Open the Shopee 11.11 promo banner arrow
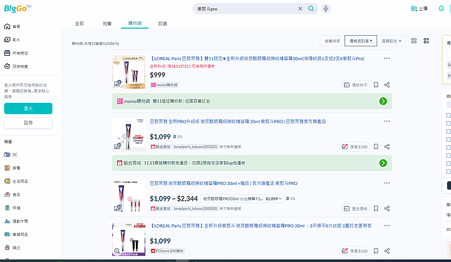 coord(383,163)
